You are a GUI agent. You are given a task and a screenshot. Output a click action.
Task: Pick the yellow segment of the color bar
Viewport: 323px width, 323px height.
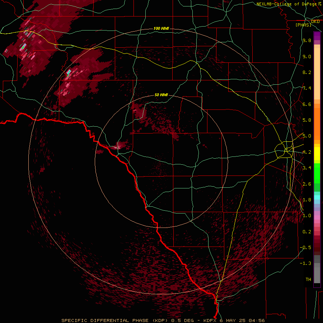coord(317,154)
